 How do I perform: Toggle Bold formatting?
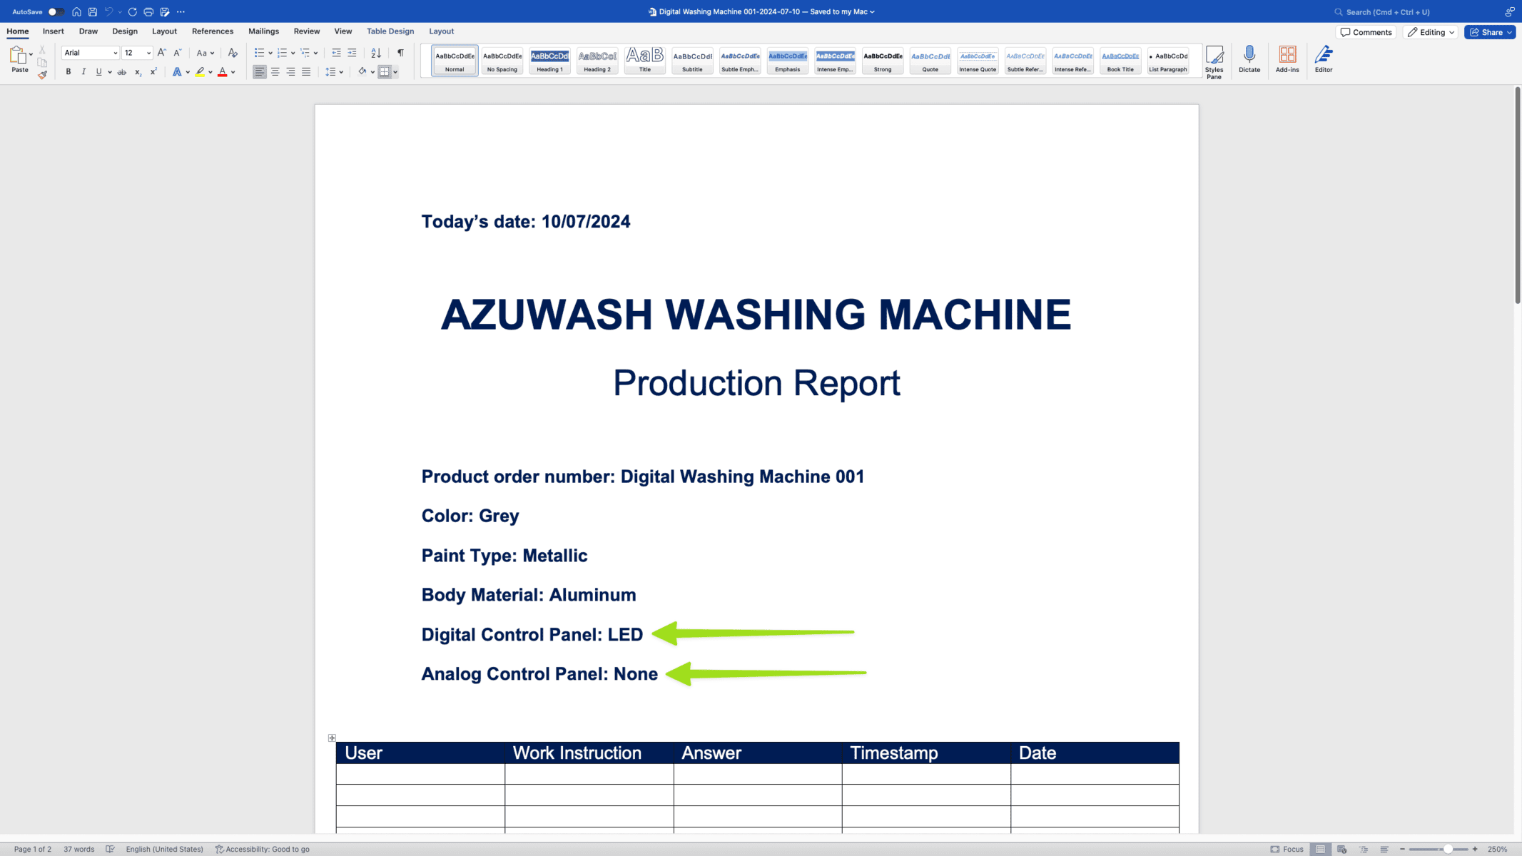tap(69, 72)
